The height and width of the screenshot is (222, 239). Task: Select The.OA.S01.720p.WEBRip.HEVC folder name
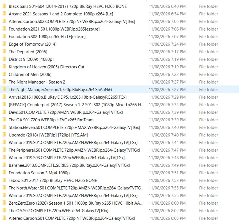pos(51,120)
